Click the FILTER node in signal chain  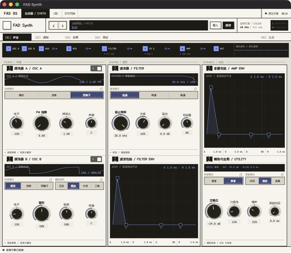tap(109, 49)
